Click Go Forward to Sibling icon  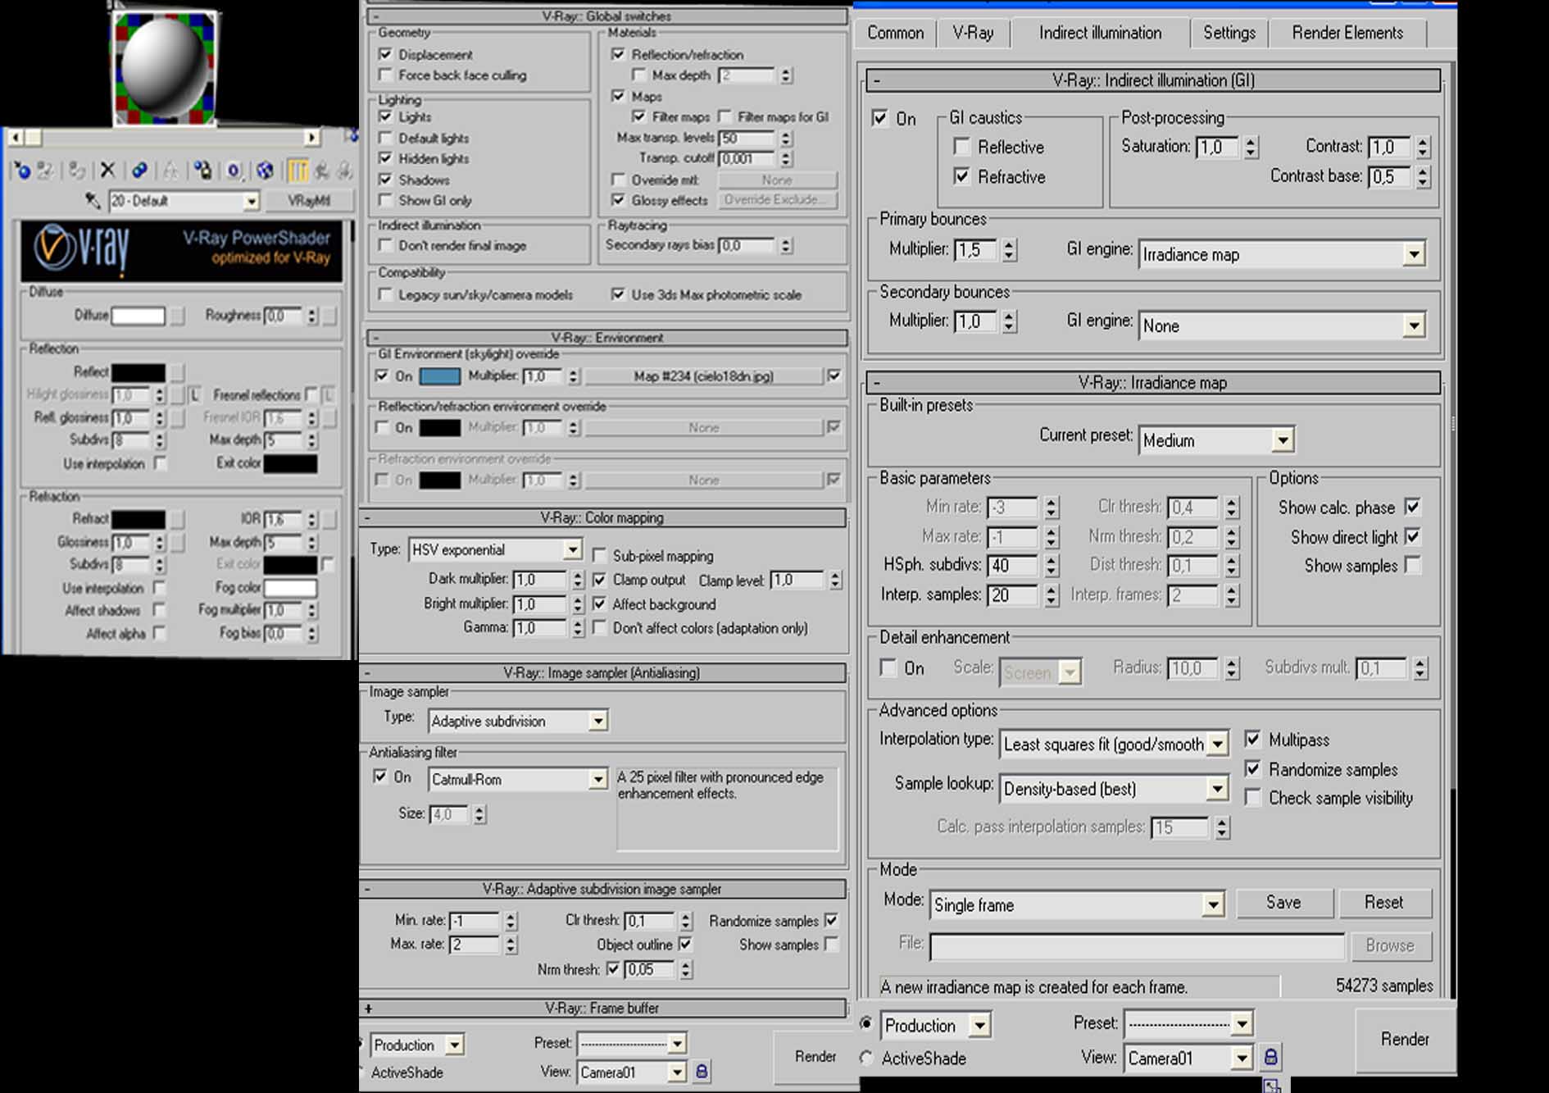tap(344, 171)
